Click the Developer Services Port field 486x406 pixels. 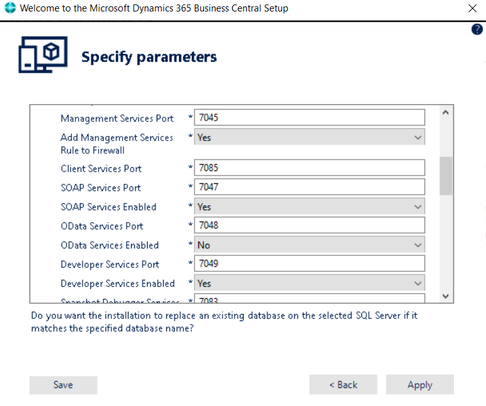[x=310, y=264]
